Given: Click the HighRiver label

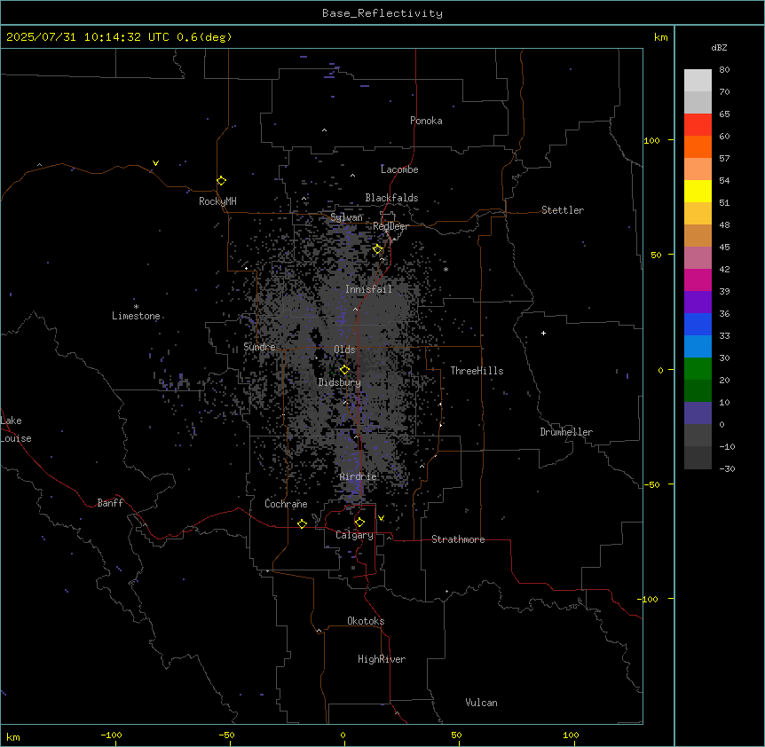Looking at the screenshot, I should [x=382, y=659].
